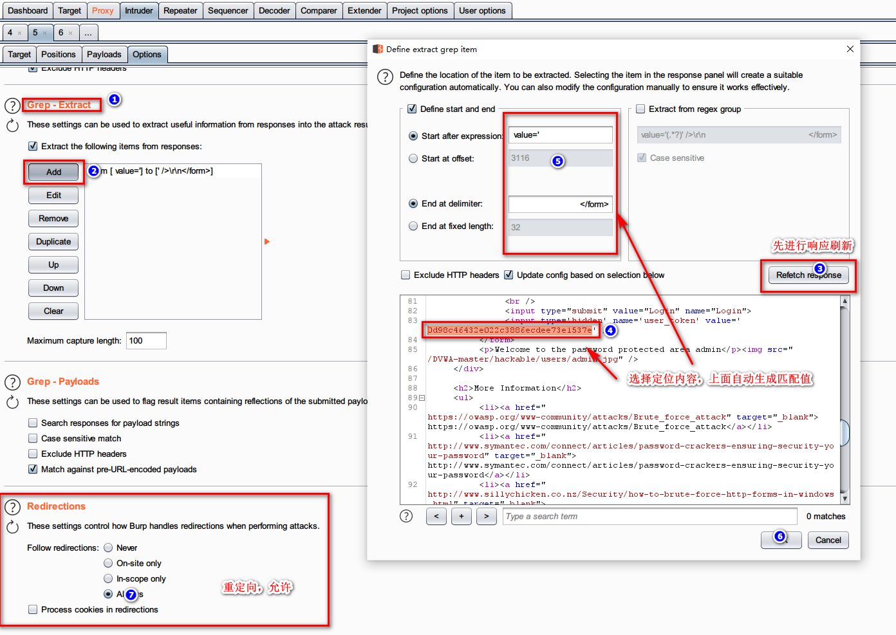The width and height of the screenshot is (896, 635).
Task: Click the Edit button
Action: tap(53, 195)
